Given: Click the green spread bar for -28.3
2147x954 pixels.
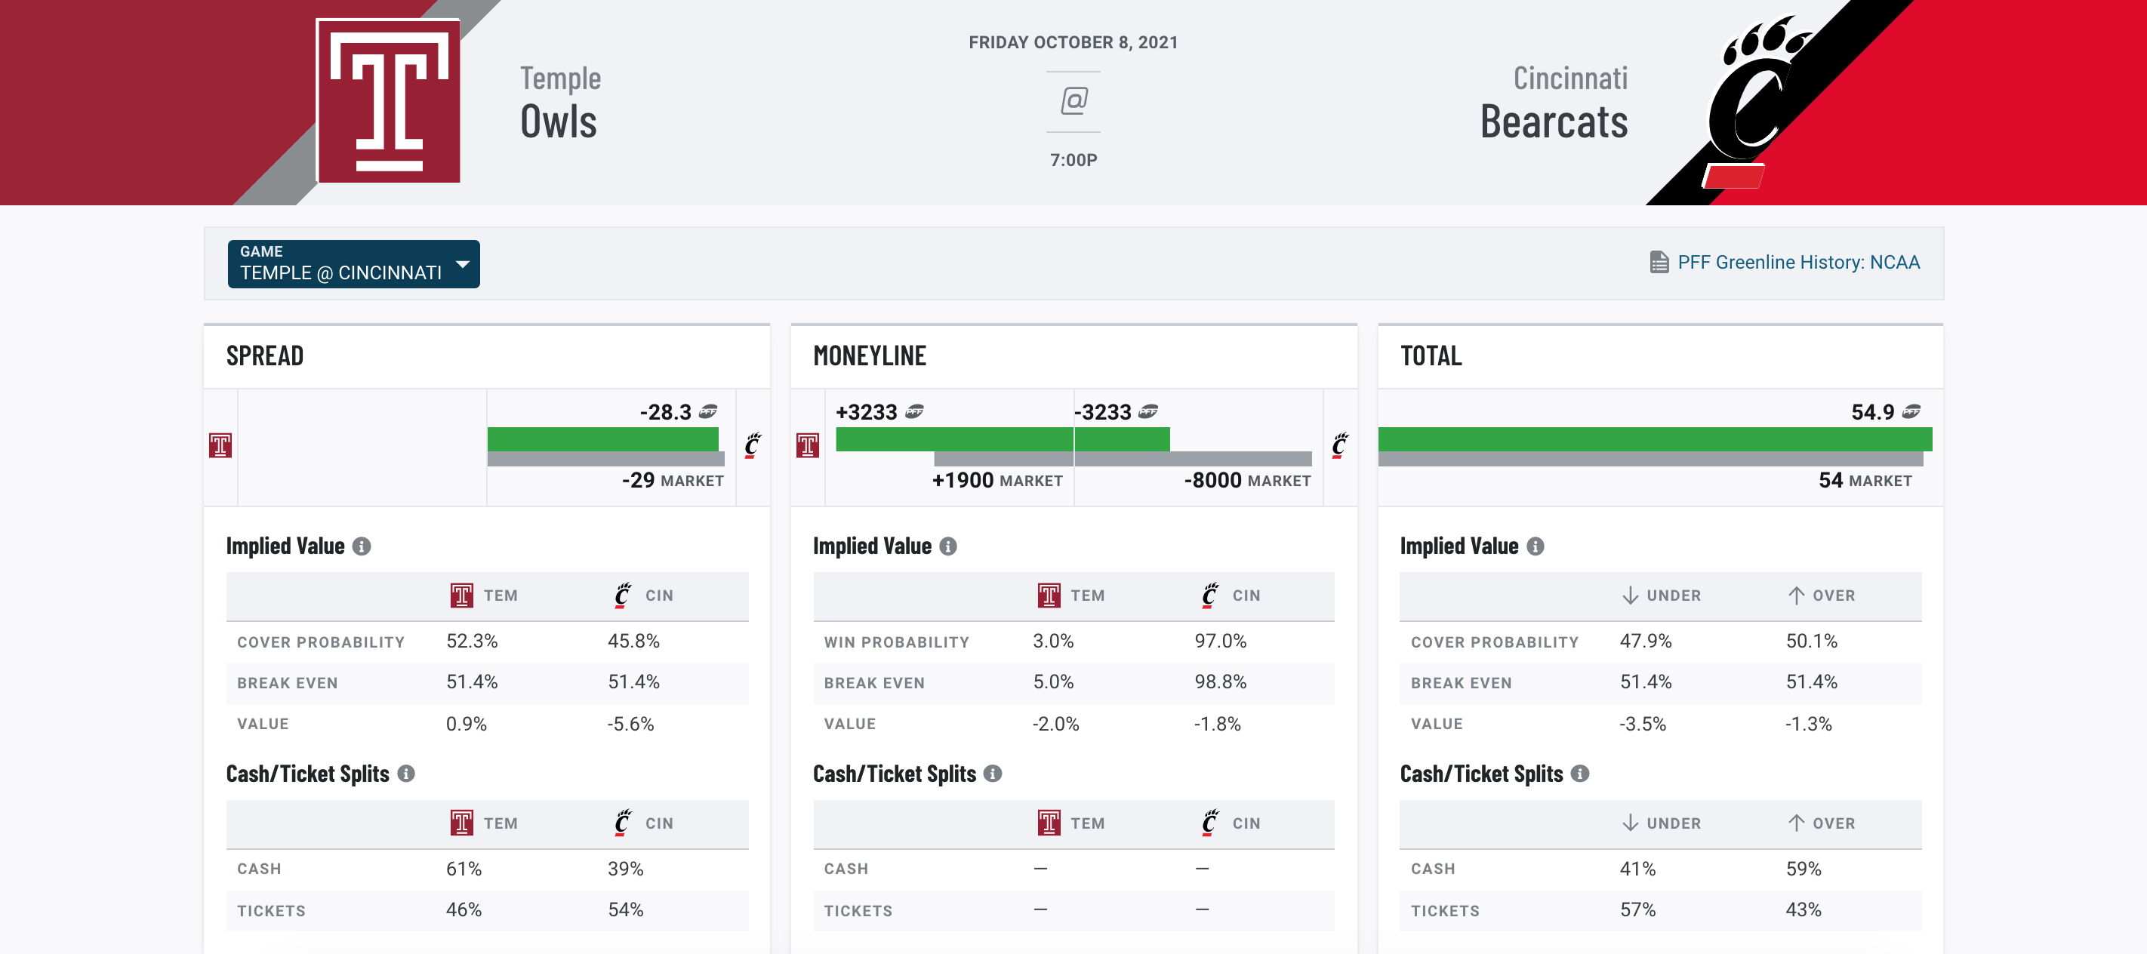Looking at the screenshot, I should click(602, 439).
